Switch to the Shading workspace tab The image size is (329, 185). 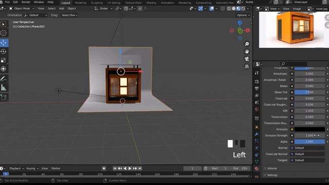coord(151,3)
